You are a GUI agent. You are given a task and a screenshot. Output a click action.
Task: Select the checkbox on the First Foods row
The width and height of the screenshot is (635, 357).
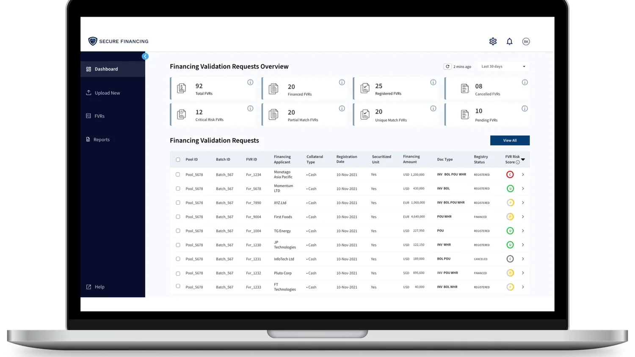pos(178,217)
